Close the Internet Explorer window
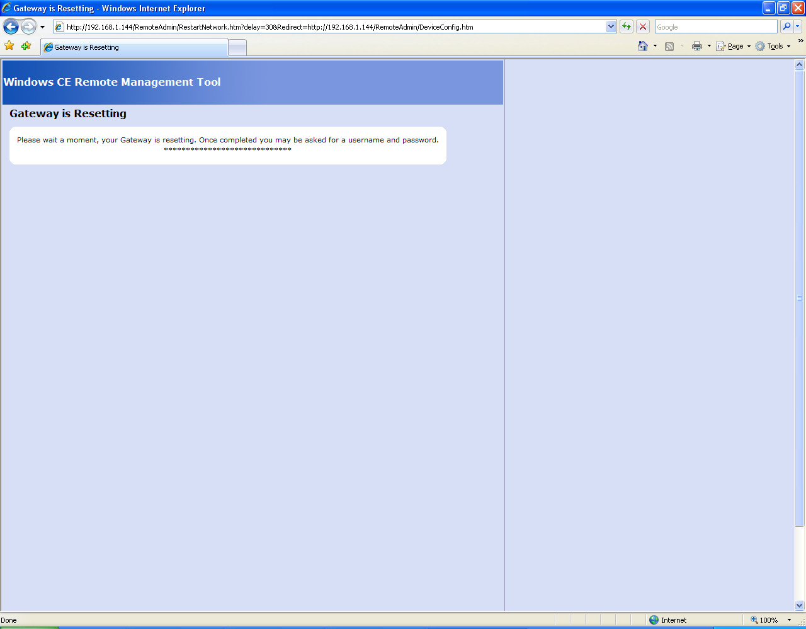 pos(798,8)
